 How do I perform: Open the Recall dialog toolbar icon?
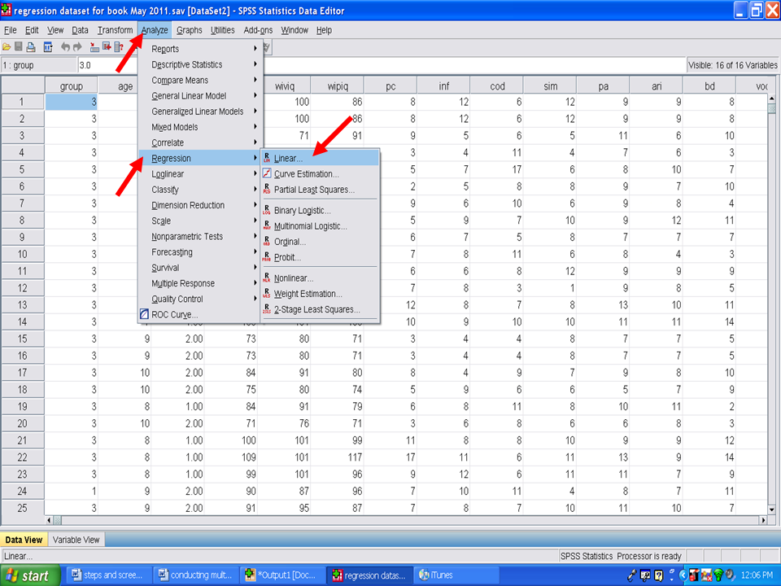pos(48,47)
